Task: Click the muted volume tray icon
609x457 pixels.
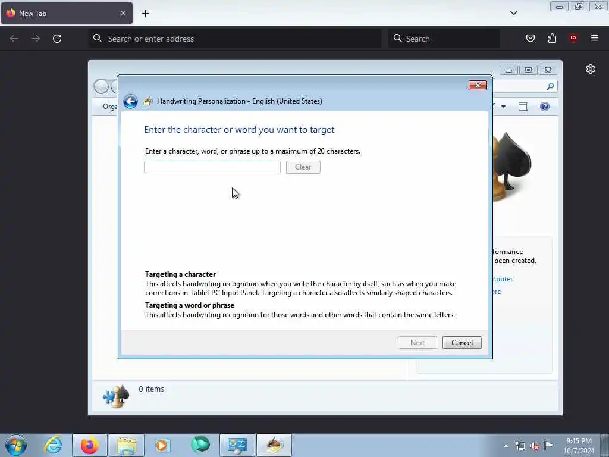Action: (535, 446)
